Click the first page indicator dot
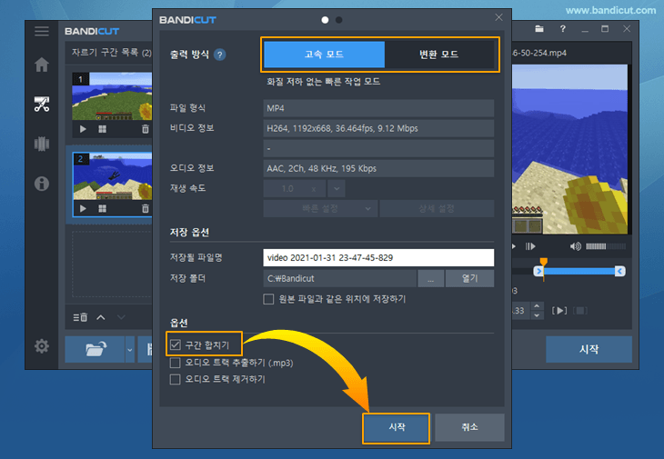The width and height of the screenshot is (664, 459). (x=325, y=20)
